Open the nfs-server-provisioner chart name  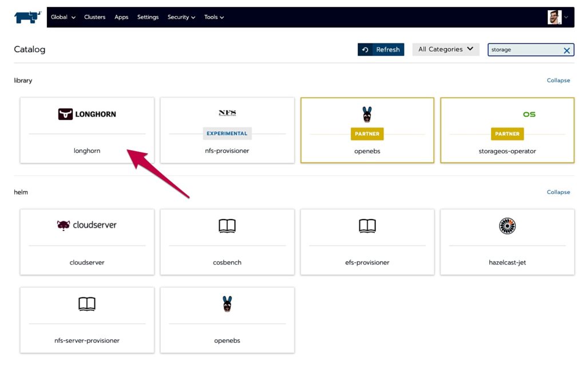(87, 340)
